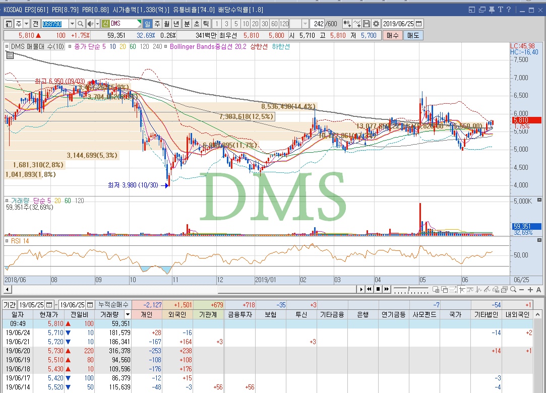Select the monthly 월 period toggle
546x393 pixels.
(167, 24)
